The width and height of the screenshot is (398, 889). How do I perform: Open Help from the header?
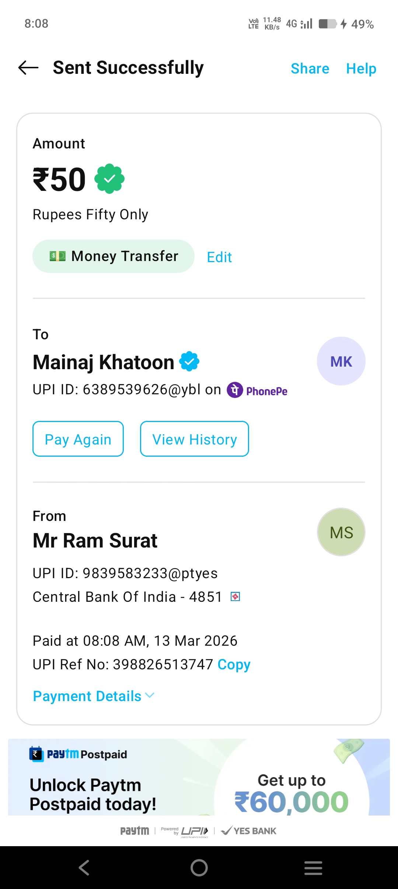[361, 69]
